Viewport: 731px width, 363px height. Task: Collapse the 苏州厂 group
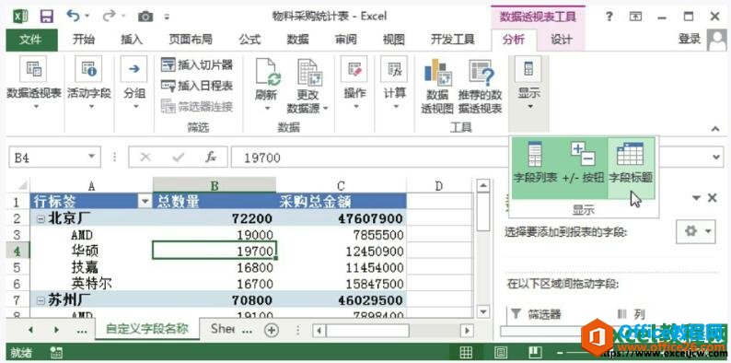[41, 300]
